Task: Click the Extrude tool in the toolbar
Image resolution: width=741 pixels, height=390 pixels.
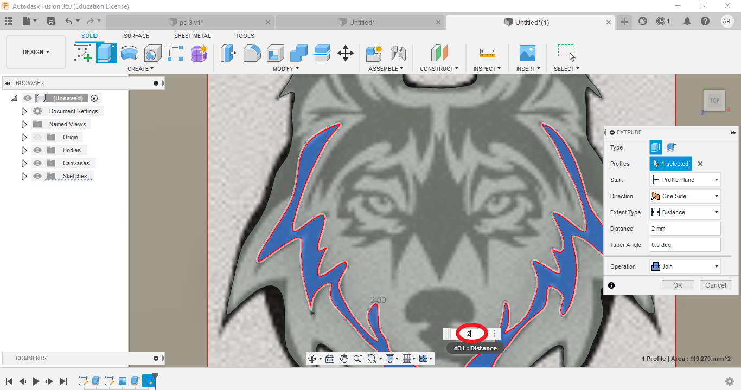Action: (106, 53)
